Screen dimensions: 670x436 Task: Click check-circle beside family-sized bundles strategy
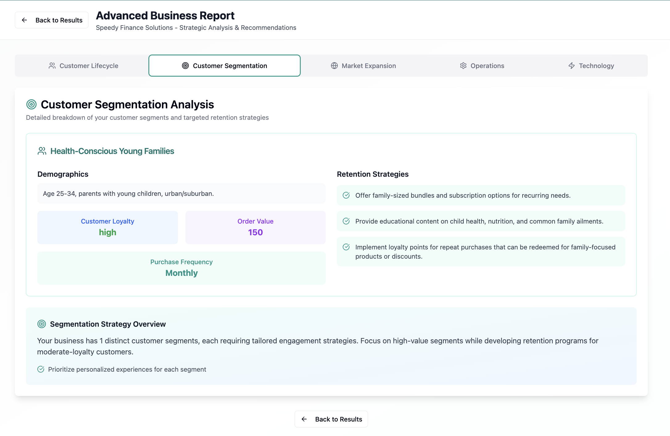click(x=346, y=195)
